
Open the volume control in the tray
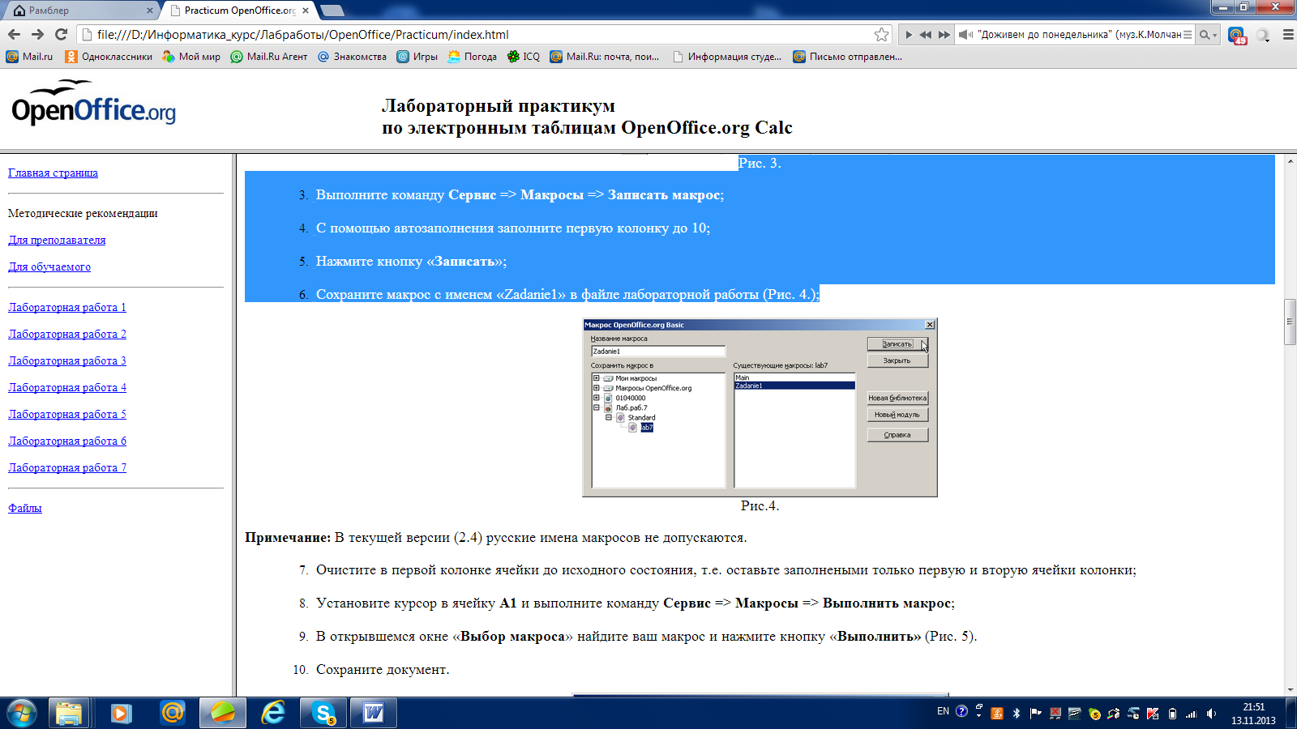click(x=1211, y=714)
